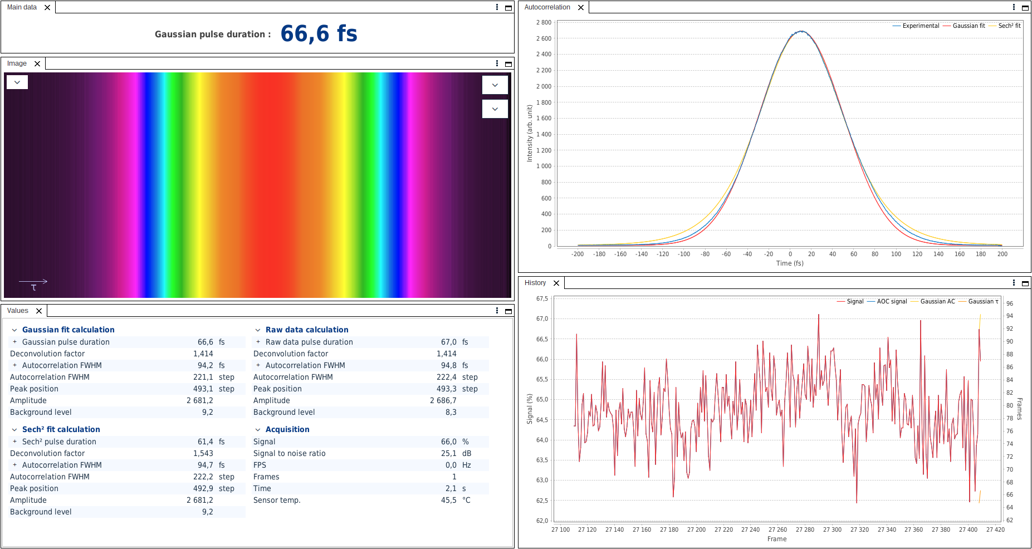Switch to the Autocorrelation tab
The image size is (1032, 549).
click(x=547, y=7)
